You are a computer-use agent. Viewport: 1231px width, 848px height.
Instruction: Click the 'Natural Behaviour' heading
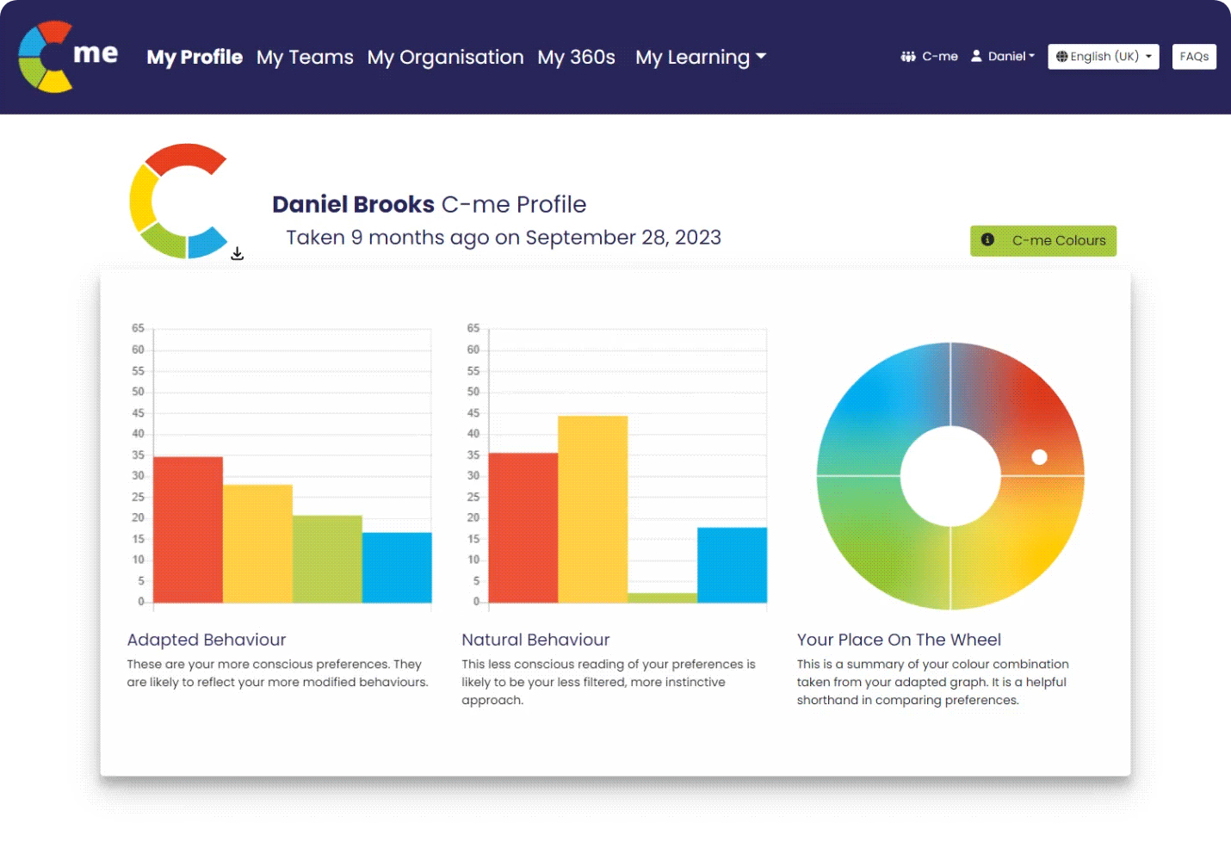(535, 640)
